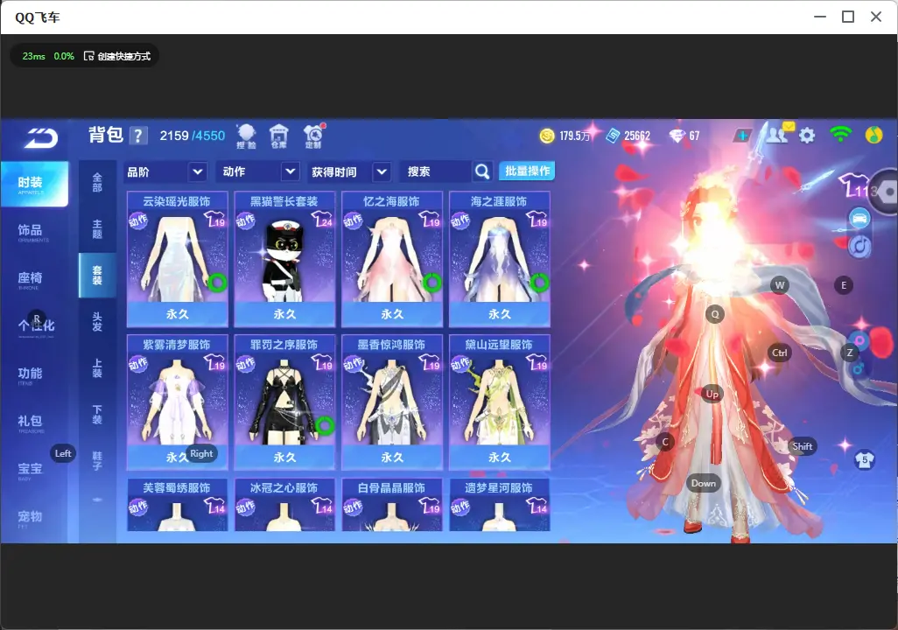
Task: Select the 全部 subcategory tab
Action: [97, 183]
